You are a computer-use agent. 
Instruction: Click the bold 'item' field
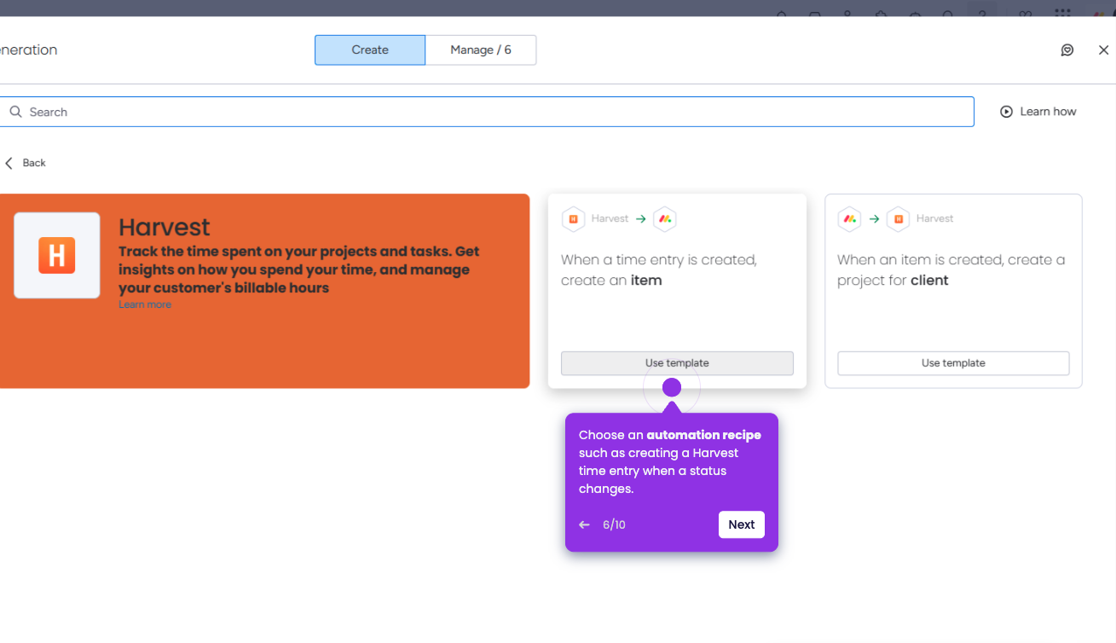(646, 281)
